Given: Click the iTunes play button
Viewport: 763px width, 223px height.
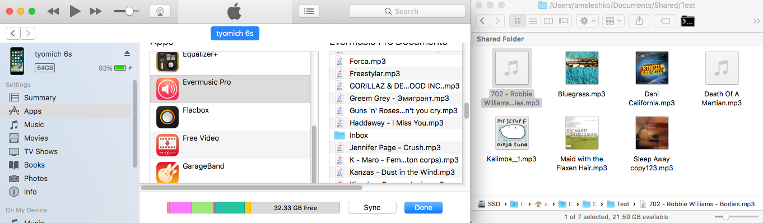Looking at the screenshot, I should click(75, 11).
